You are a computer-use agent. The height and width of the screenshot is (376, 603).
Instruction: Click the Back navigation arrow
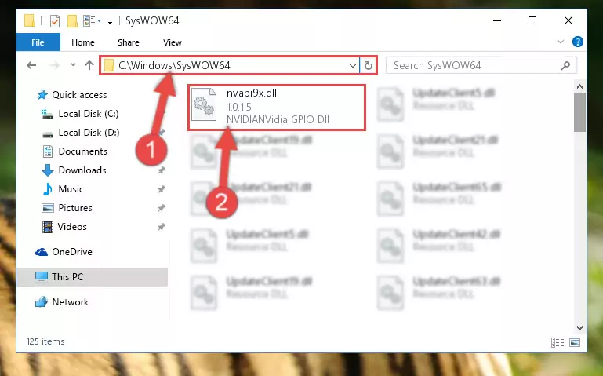tap(31, 65)
